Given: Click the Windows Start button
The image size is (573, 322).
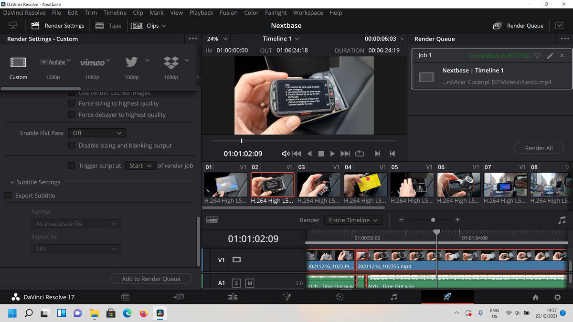Looking at the screenshot, I should 12,313.
